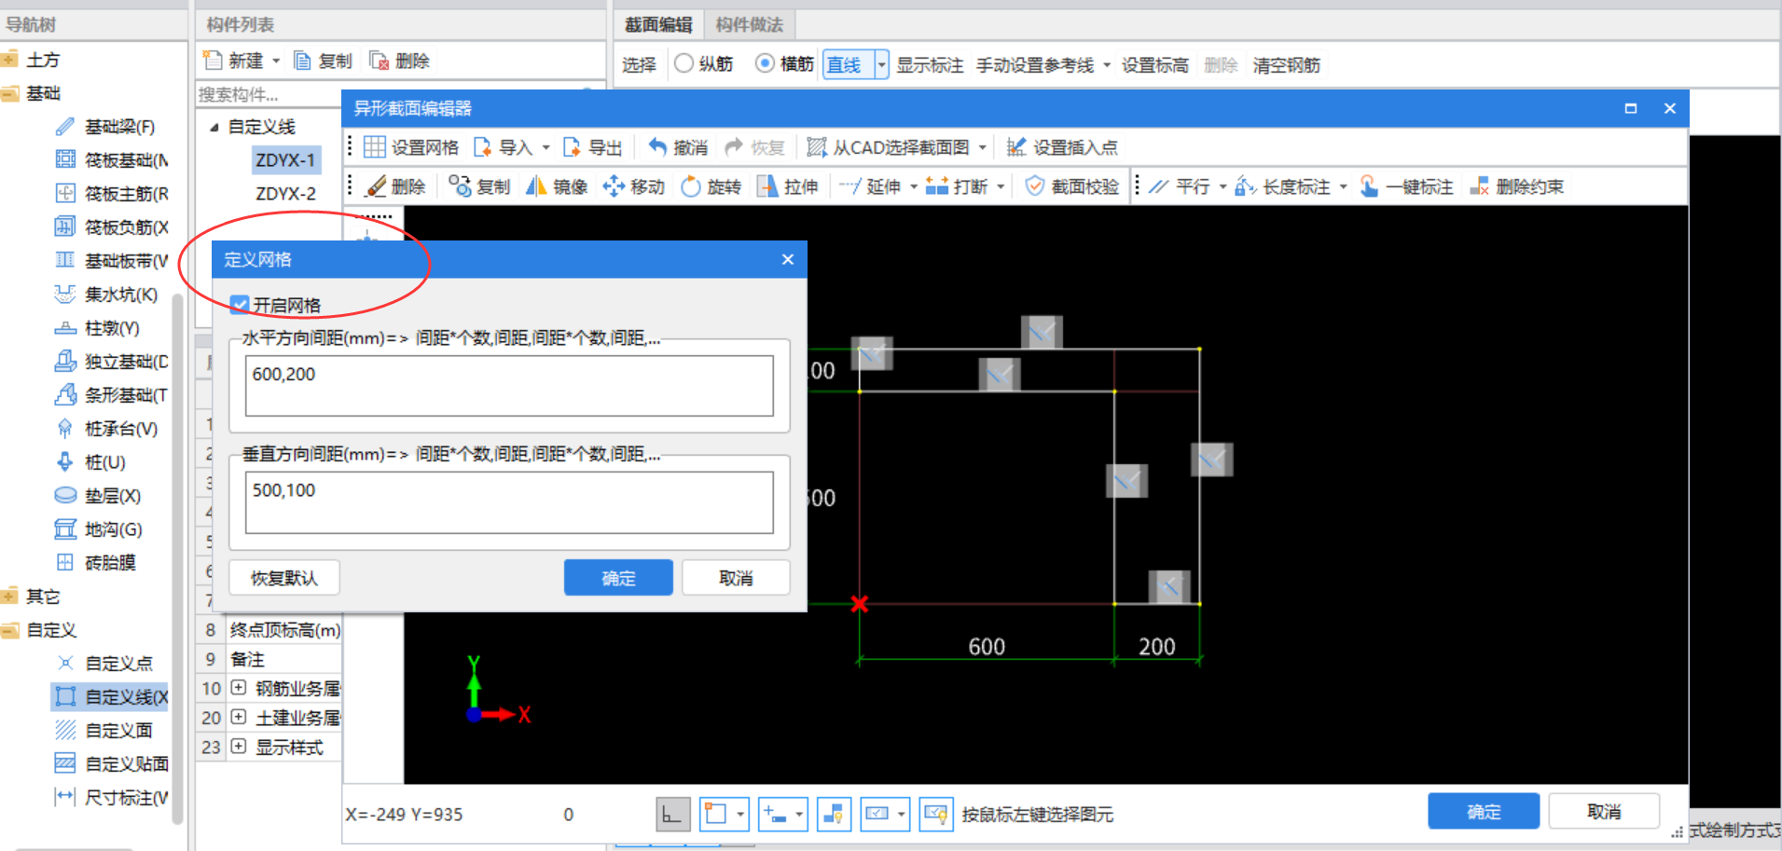Choose 从CAD选择截面图 tool
The height and width of the screenshot is (851, 1782).
tap(889, 147)
